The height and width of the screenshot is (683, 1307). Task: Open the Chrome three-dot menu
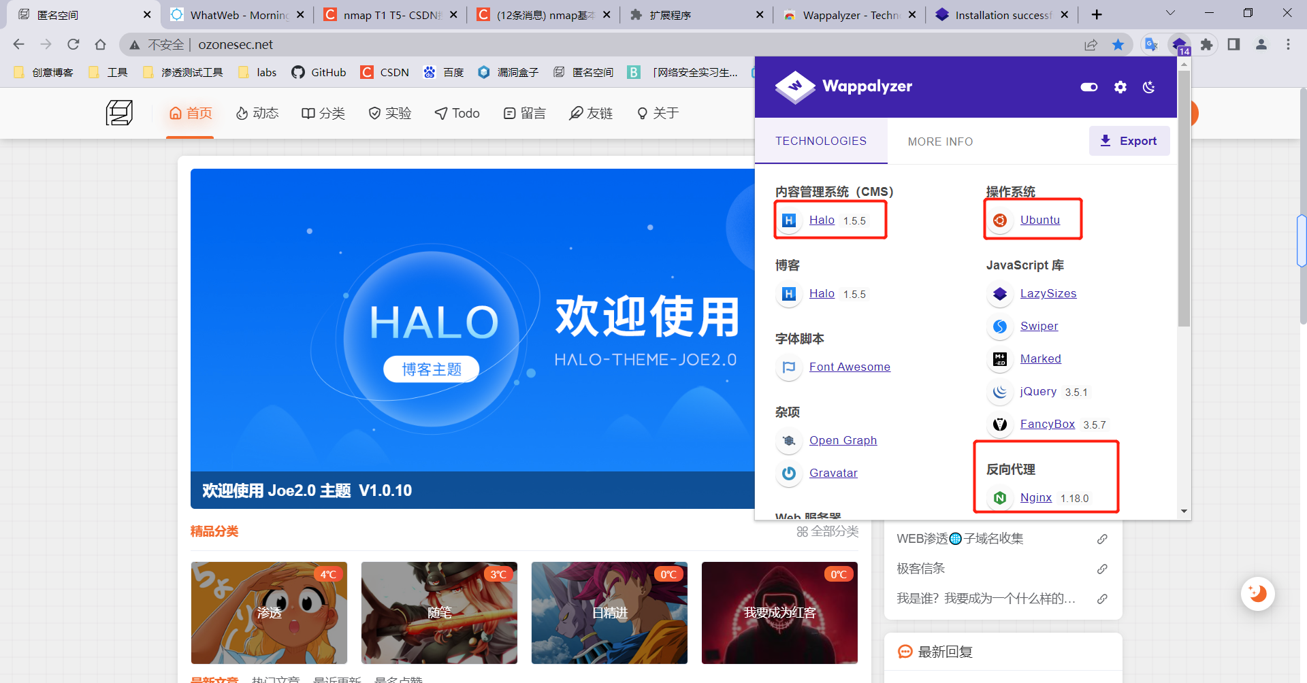click(x=1288, y=44)
